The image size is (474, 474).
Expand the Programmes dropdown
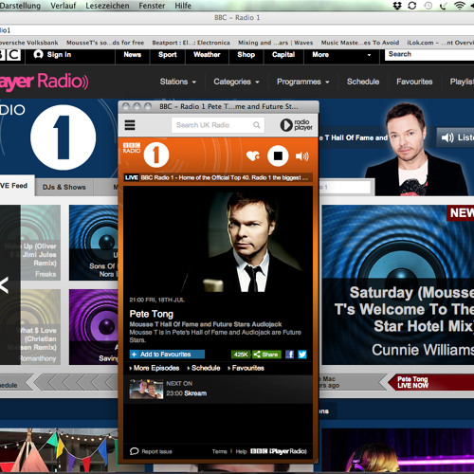pyautogui.click(x=303, y=82)
